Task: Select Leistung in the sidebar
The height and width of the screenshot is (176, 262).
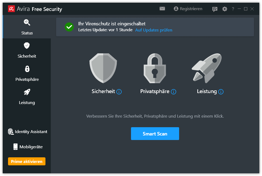Action: [27, 96]
